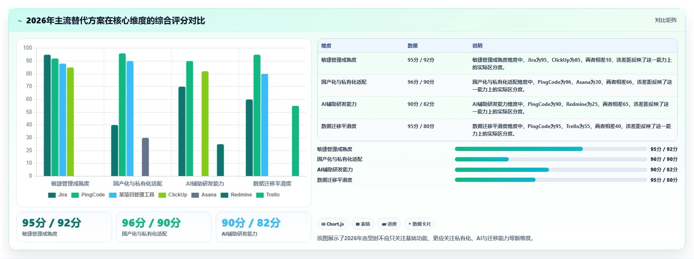Toggle the PingCode legend entry
The width and height of the screenshot is (694, 259).
tap(88, 195)
